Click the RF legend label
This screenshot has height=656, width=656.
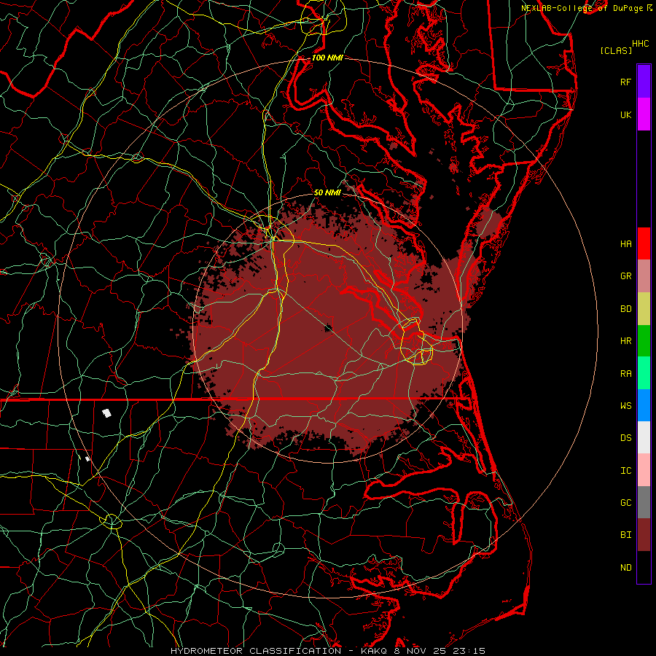tap(625, 82)
